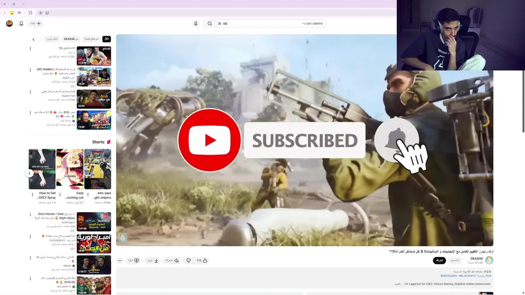Open the 16:24 ARC Raiders video thumbnail
This screenshot has height=295, width=525.
coord(94,77)
